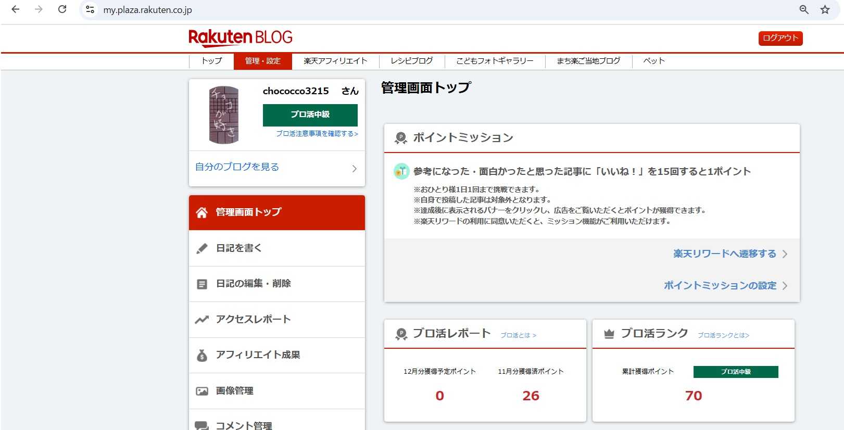Viewport: 844px width, 430px height.
Task: Click the chevron after ポイントミッションの設定
Action: (785, 286)
